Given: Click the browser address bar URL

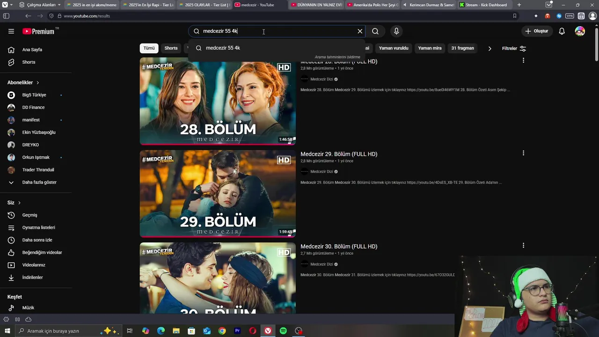Looking at the screenshot, I should (x=87, y=16).
